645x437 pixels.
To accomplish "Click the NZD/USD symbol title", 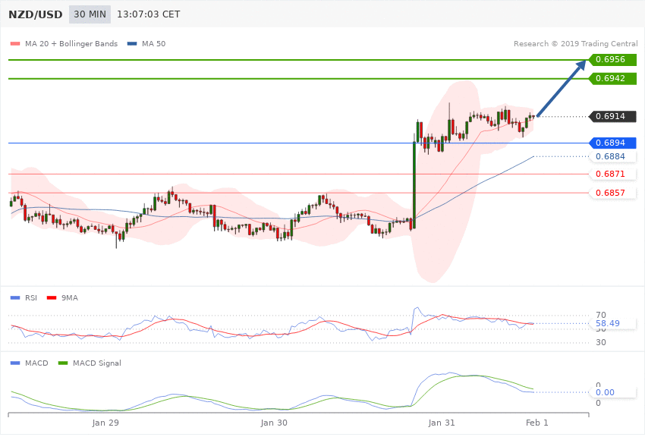I will (36, 14).
